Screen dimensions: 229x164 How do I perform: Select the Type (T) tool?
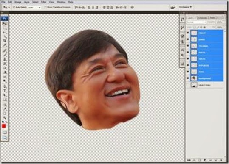(x=5, y=91)
